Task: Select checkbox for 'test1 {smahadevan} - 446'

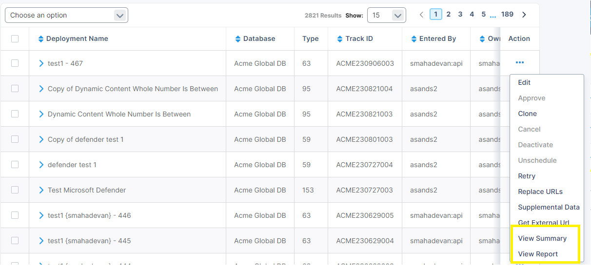Action: (15, 215)
